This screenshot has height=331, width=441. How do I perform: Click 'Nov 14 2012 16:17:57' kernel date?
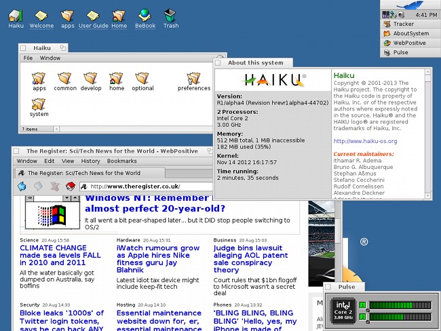tap(247, 162)
